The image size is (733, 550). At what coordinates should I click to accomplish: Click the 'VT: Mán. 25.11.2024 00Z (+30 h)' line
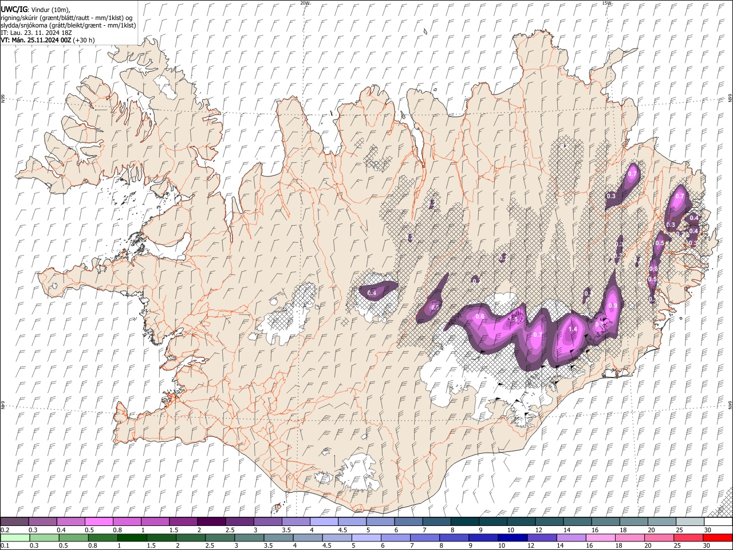48,40
